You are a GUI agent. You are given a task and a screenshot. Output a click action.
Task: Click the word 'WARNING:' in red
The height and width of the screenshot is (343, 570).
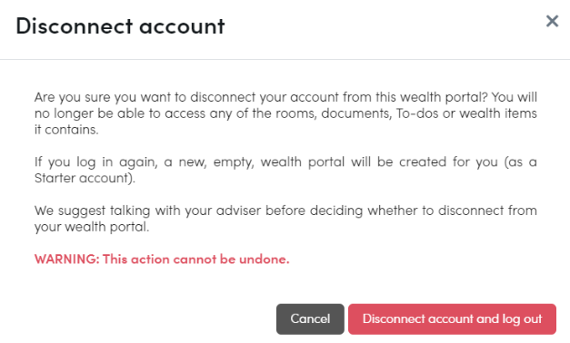[x=67, y=259]
